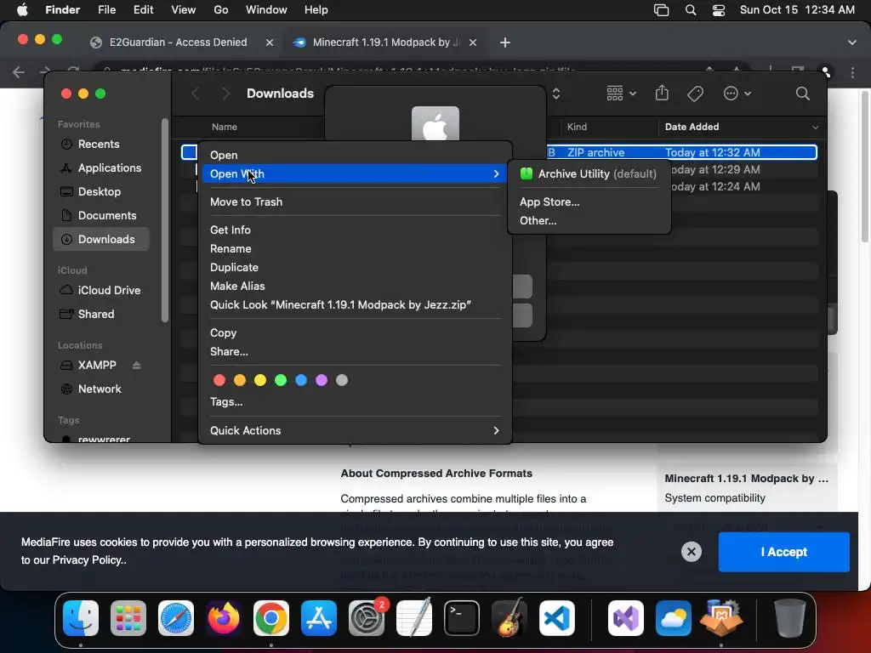Open Control Center in the menu bar

tap(718, 10)
